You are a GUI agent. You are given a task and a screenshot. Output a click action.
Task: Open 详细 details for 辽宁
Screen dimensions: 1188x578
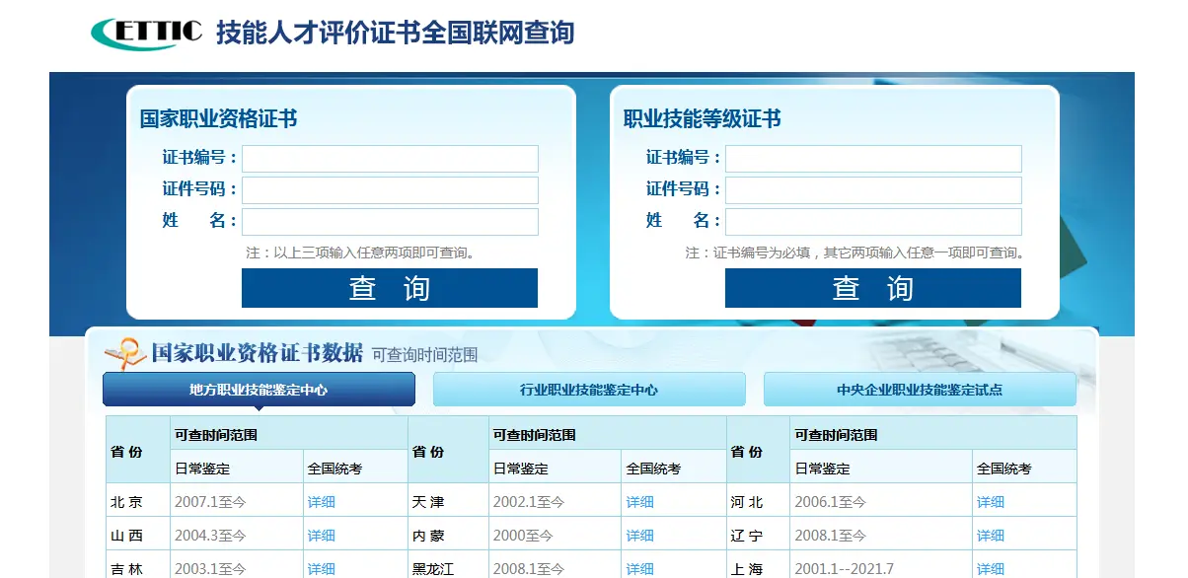point(989,535)
